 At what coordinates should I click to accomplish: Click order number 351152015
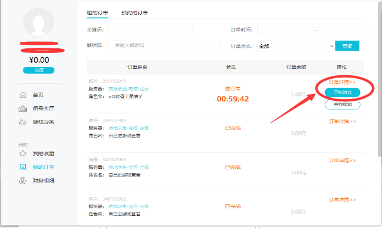click(x=114, y=81)
